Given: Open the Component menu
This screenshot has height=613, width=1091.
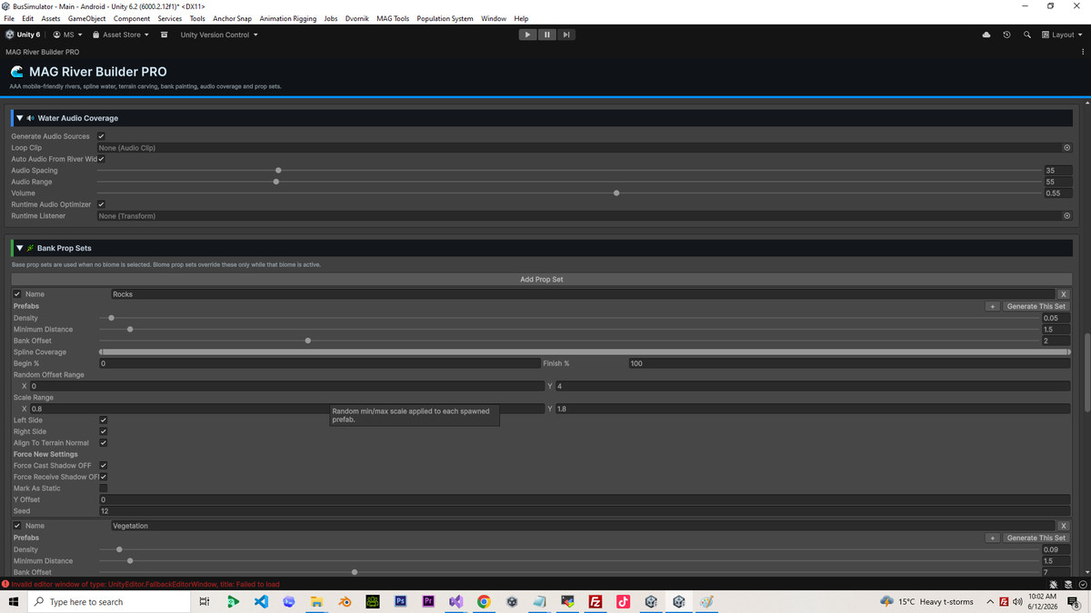Looking at the screenshot, I should pyautogui.click(x=132, y=18).
